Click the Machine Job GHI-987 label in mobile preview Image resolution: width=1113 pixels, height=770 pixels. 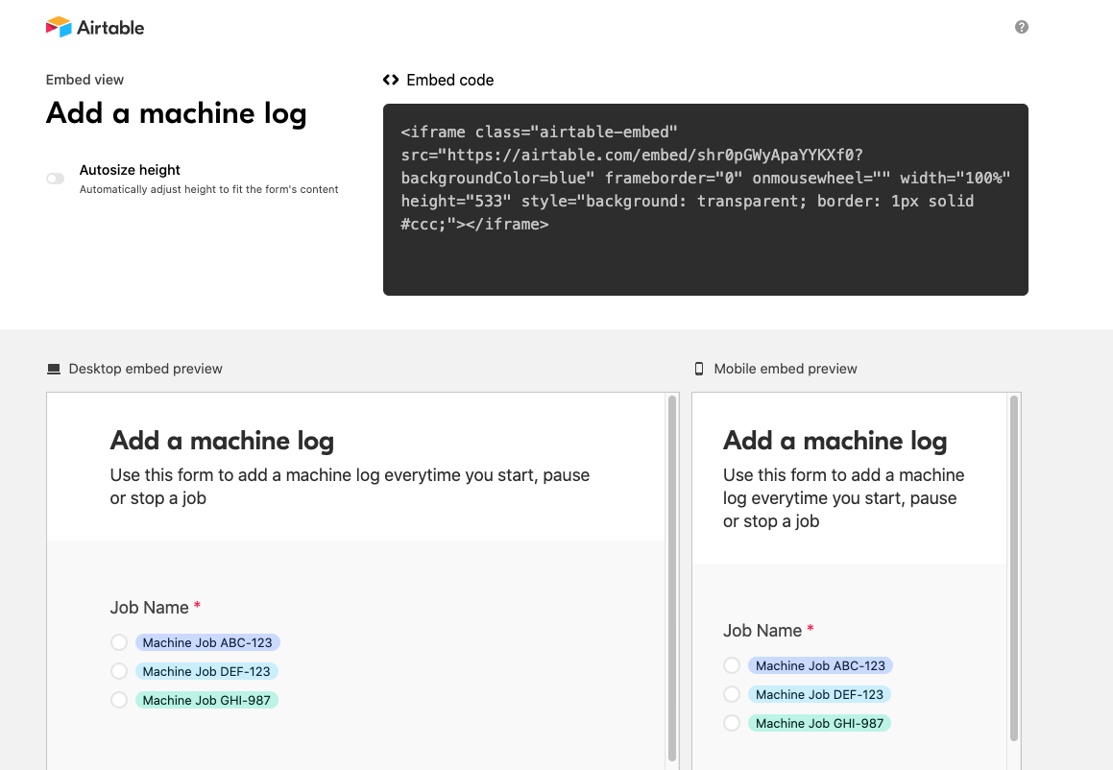coord(820,723)
